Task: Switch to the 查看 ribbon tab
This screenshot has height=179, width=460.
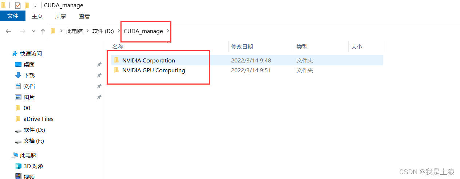Action: tap(84, 16)
